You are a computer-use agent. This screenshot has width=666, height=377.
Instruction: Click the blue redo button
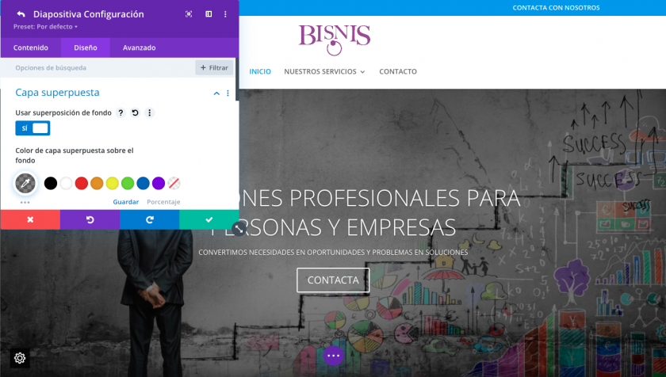(150, 219)
